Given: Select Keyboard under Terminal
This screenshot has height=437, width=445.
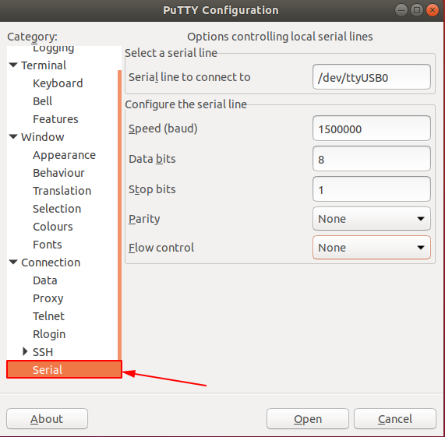Looking at the screenshot, I should pos(58,83).
